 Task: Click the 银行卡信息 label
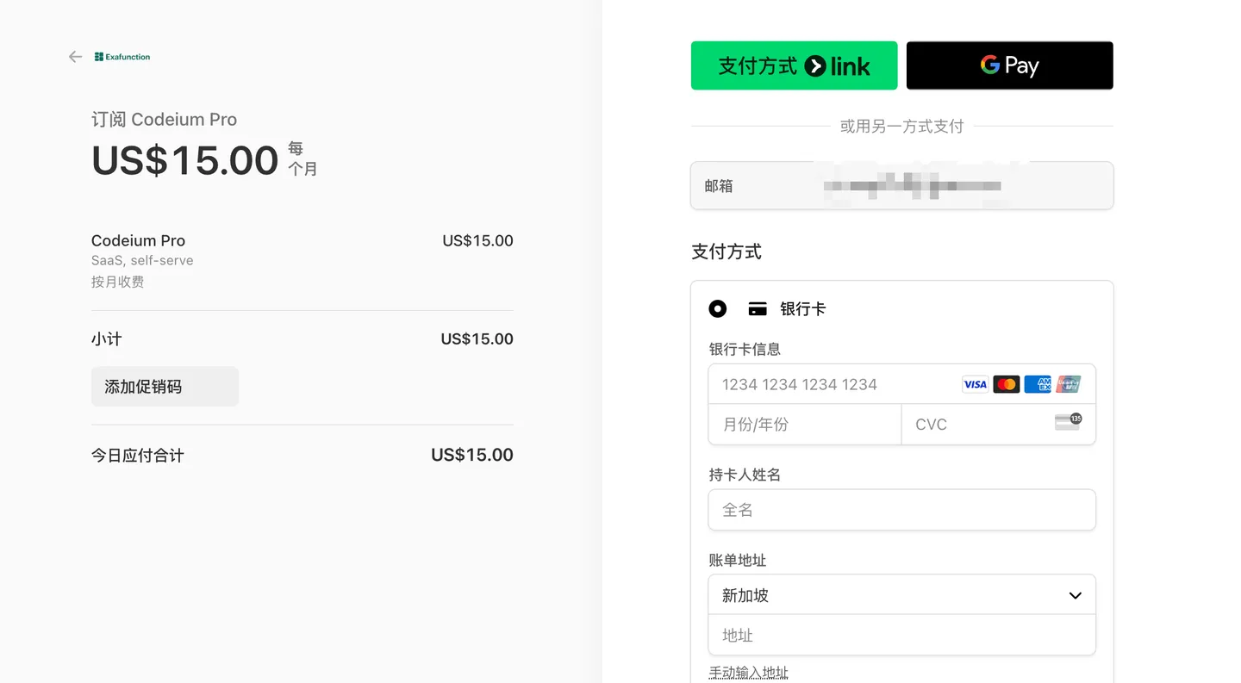pyautogui.click(x=745, y=349)
